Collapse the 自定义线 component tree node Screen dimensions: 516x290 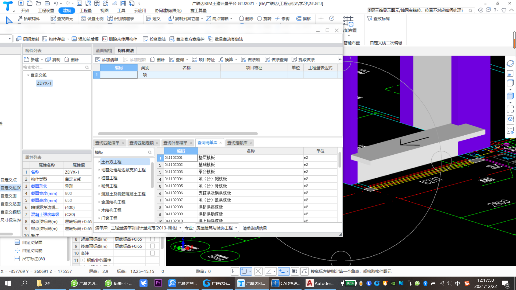(28, 75)
